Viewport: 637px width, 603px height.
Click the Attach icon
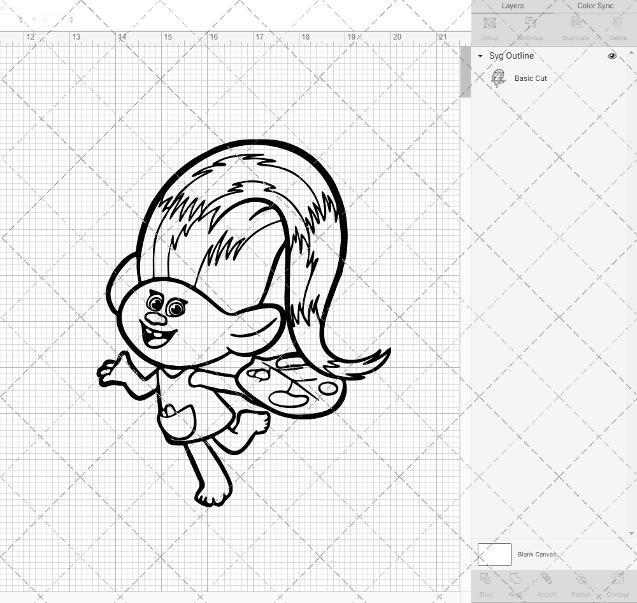point(547,583)
